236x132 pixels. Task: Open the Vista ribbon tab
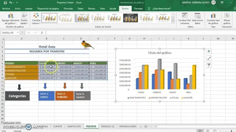click(103, 9)
